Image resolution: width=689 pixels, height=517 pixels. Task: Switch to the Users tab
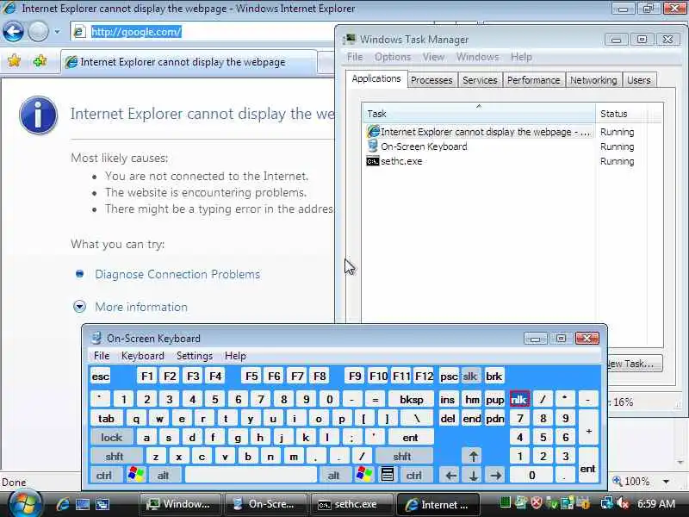click(x=639, y=80)
